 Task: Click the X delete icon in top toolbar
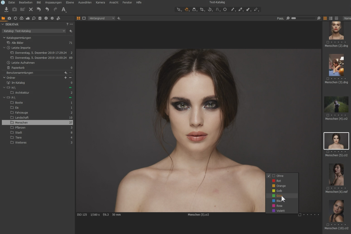(31, 9)
